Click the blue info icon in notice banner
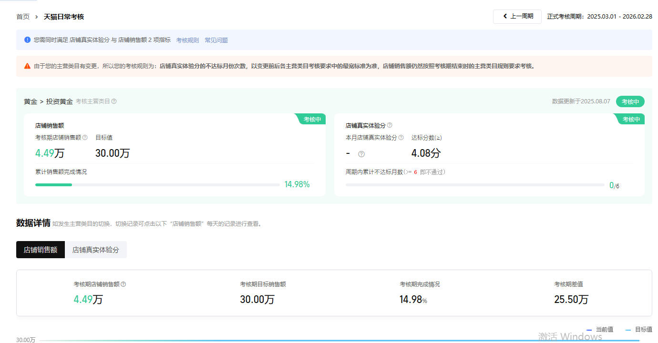Screen dimensions: 658x343 [27, 40]
